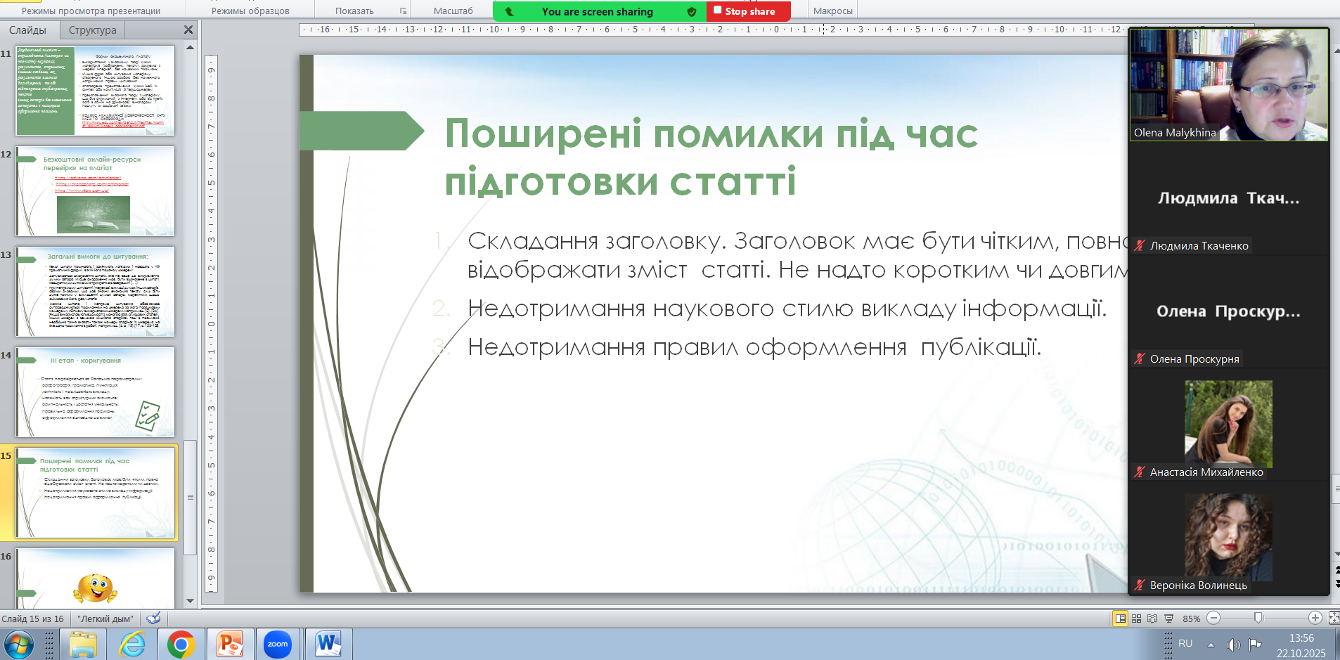The image size is (1340, 660).
Task: Click the zoom slider handle
Action: pyautogui.click(x=1258, y=618)
